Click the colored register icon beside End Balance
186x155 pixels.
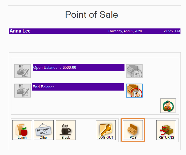tap(134, 91)
